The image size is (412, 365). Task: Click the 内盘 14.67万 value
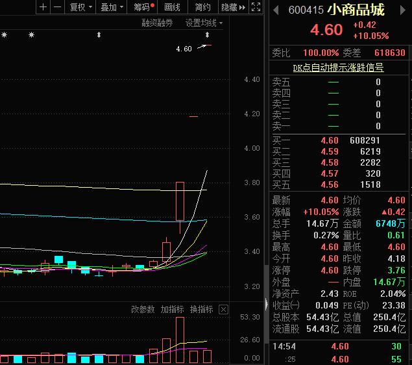tap(389, 282)
